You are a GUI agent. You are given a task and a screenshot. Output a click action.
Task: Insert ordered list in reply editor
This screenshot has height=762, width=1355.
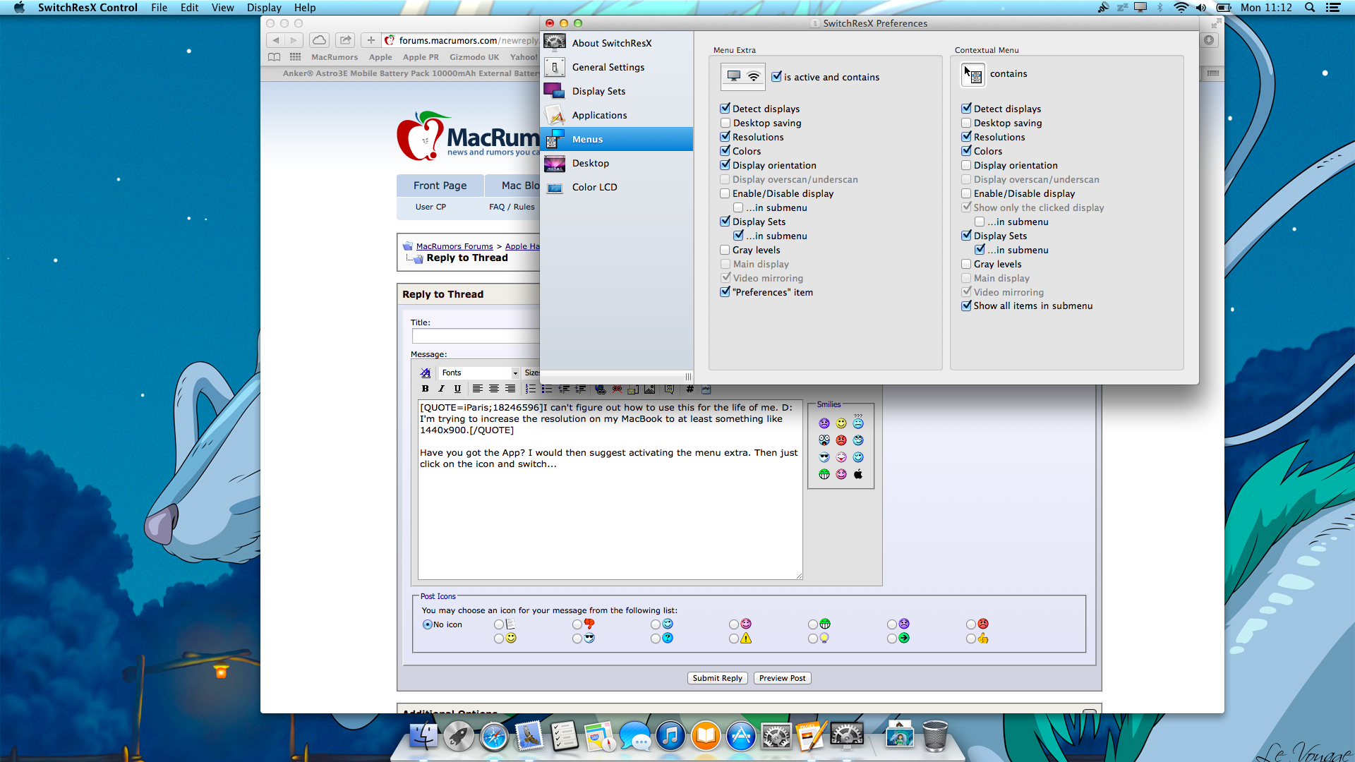click(x=530, y=389)
